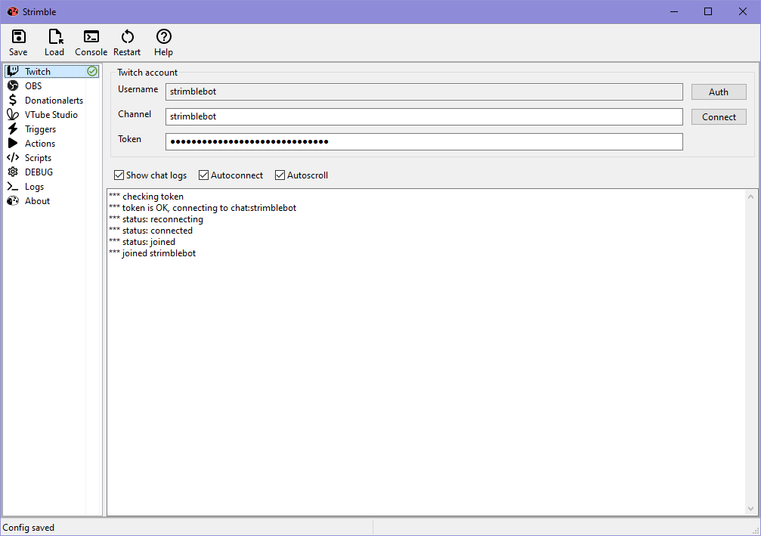The width and height of the screenshot is (761, 536).
Task: Click the Connect button
Action: pos(719,117)
